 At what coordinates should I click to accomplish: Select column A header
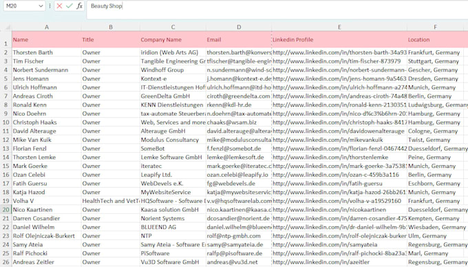coord(47,27)
